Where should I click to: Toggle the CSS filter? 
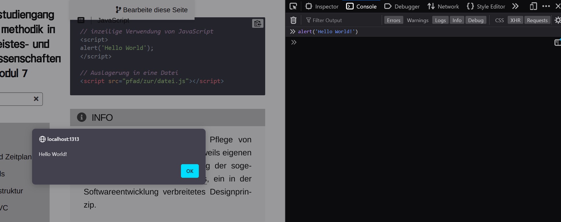(499, 20)
